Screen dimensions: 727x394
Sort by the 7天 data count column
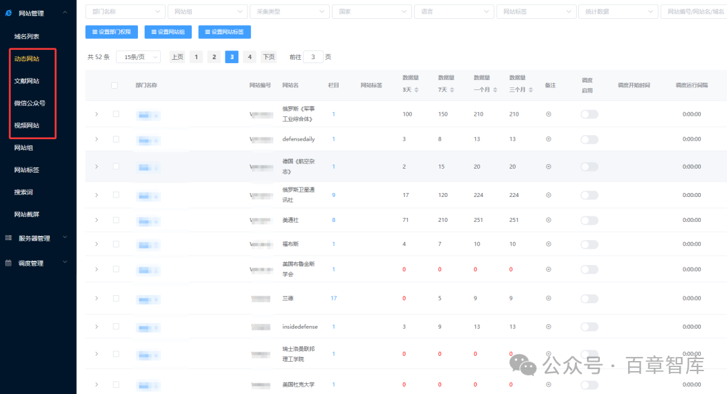pos(451,90)
